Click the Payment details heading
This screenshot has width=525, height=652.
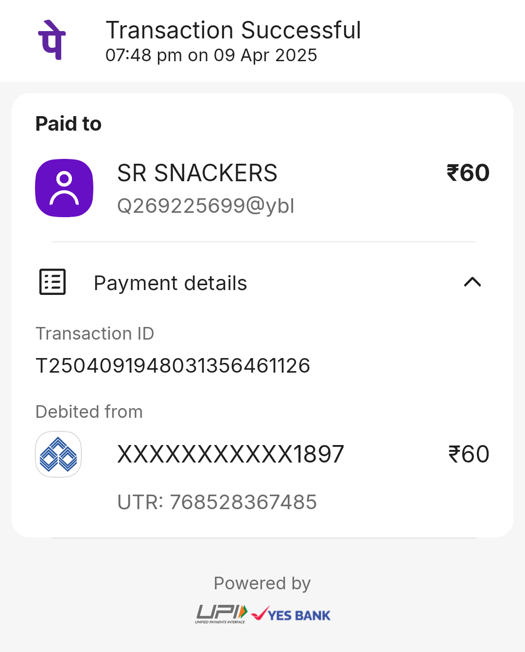(x=170, y=283)
